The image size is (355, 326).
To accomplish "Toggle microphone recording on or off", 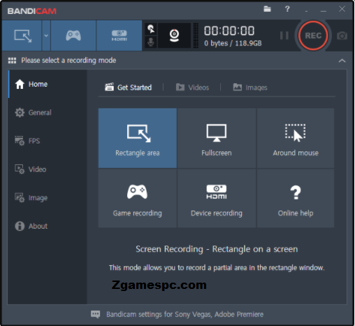I will [151, 42].
